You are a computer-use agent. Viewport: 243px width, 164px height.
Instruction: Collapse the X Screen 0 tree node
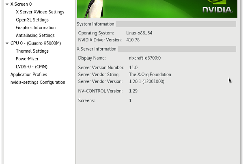click(7, 4)
